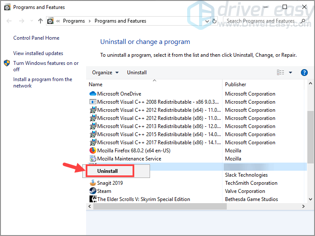Viewport: 315px width, 236px height.
Task: Click Uninstall in the command bar
Action: (x=137, y=73)
